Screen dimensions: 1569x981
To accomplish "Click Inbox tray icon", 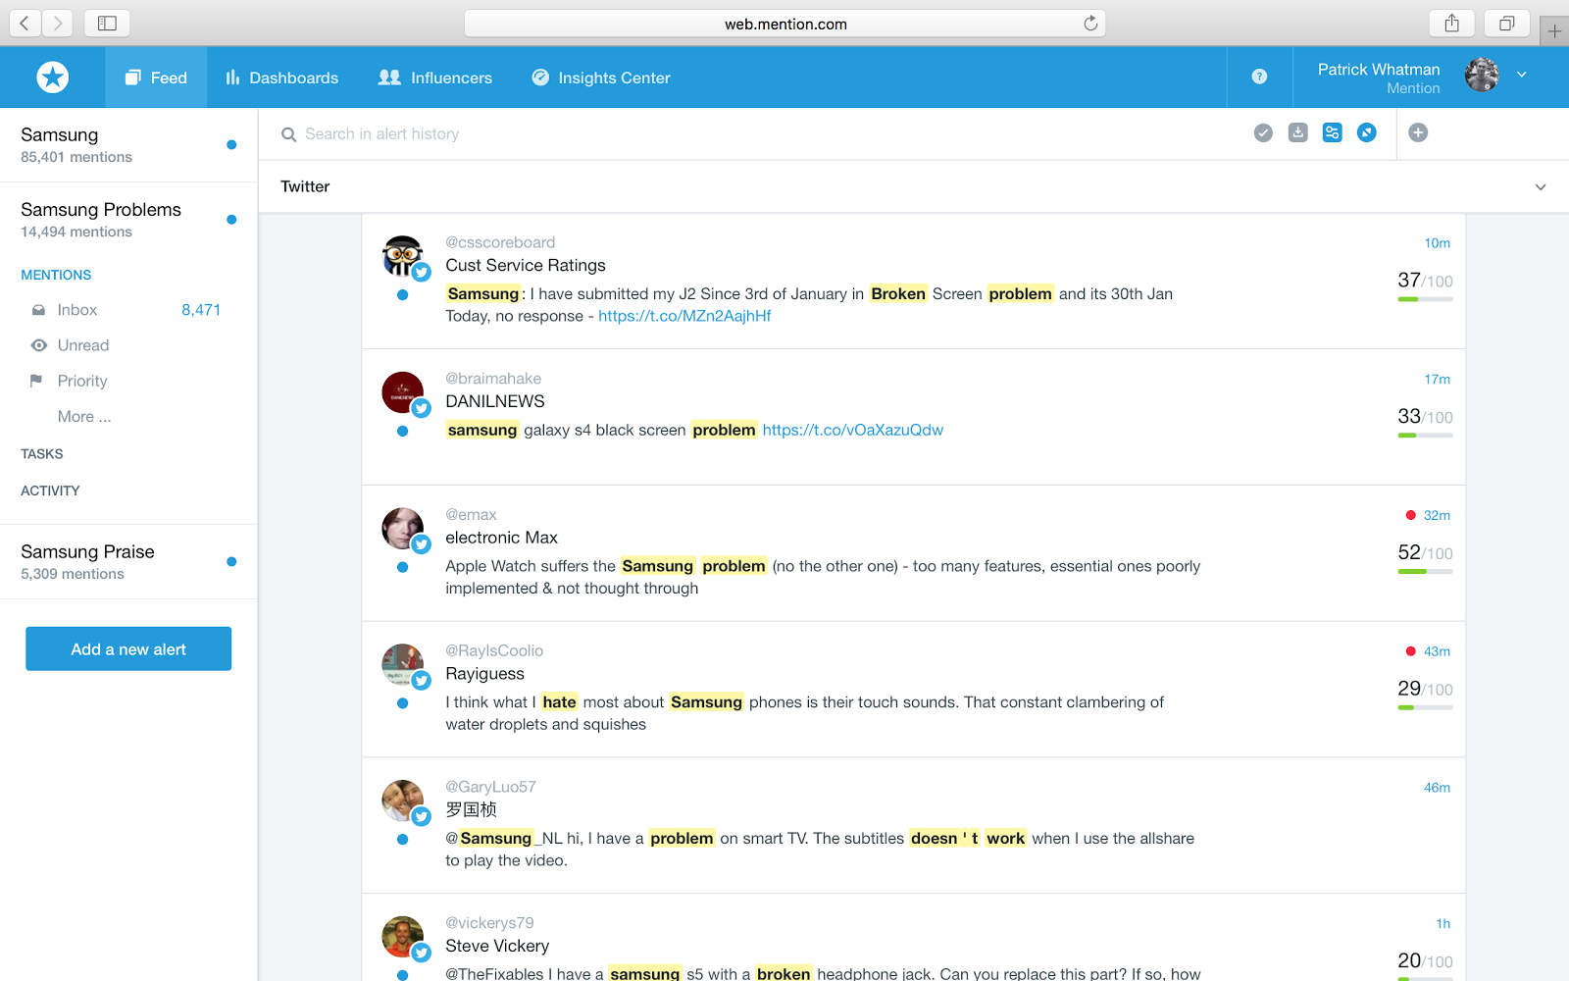I will [38, 310].
